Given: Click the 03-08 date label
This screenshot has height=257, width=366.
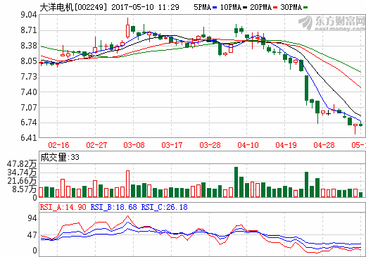Looking at the screenshot, I should 134,145.
